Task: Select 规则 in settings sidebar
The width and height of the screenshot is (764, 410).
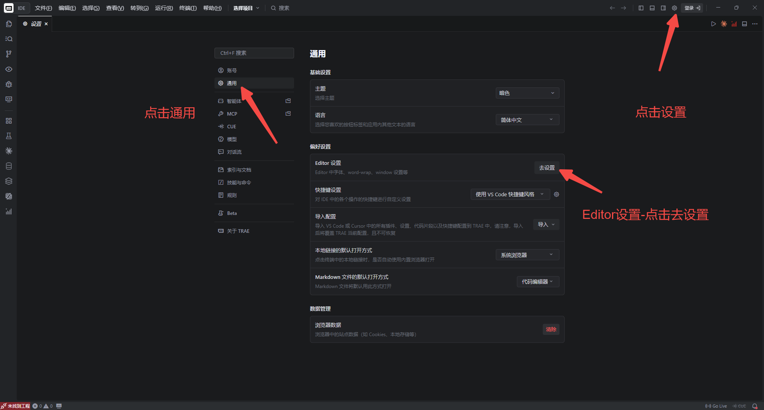Action: pyautogui.click(x=254, y=195)
